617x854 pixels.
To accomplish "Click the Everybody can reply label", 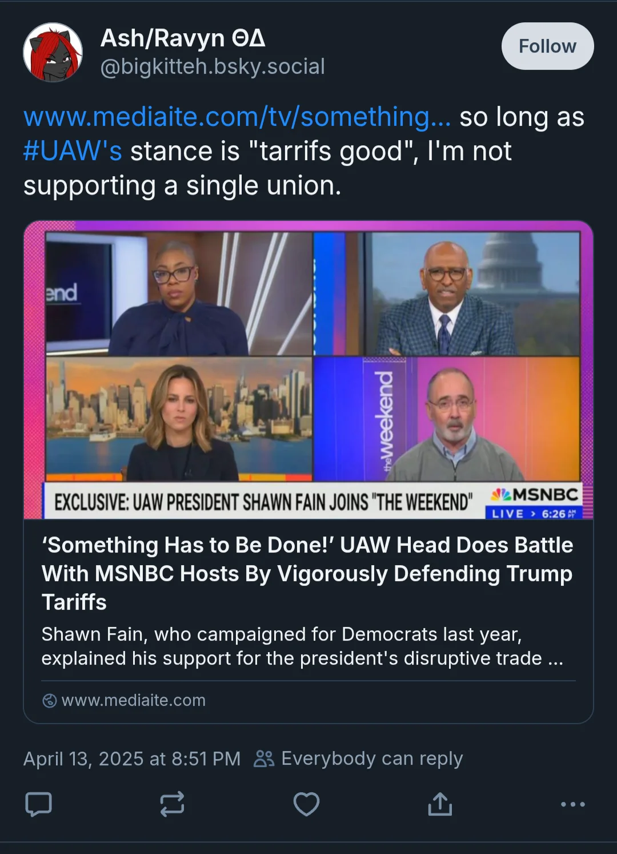I will (x=372, y=758).
